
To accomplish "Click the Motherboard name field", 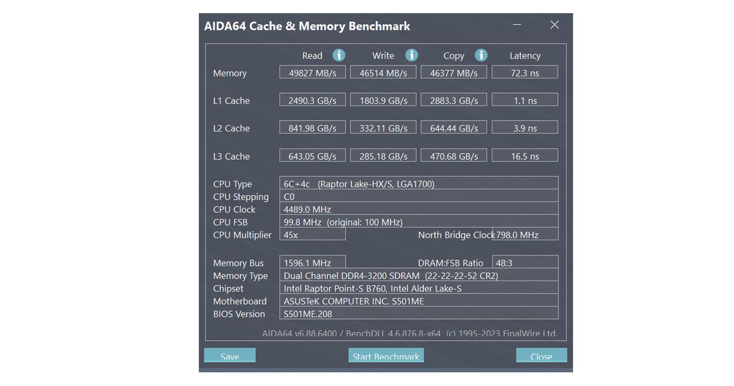I will [418, 301].
